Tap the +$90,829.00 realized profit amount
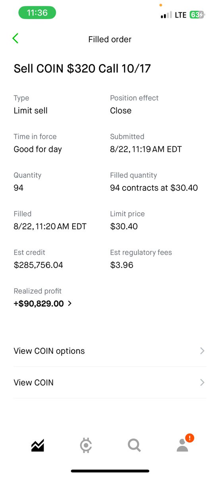Screen dimensions: 220x477 39,303
